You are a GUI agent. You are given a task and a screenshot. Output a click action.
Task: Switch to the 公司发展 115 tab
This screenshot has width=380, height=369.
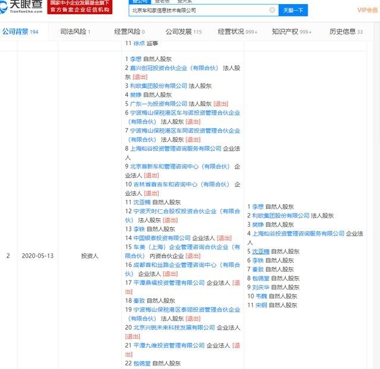[x=183, y=31]
